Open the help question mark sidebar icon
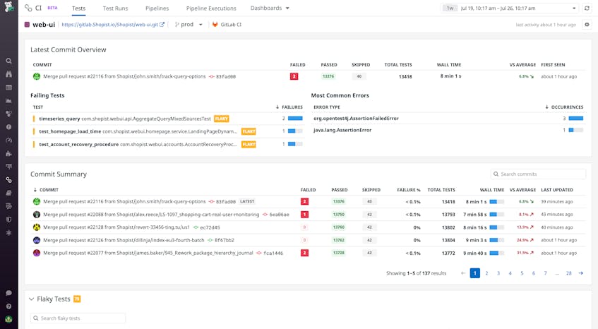This screenshot has width=598, height=329. tap(8, 306)
